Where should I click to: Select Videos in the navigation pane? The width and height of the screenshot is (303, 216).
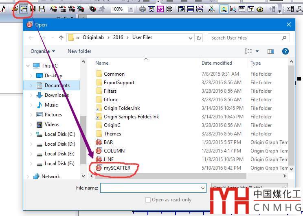(52, 124)
